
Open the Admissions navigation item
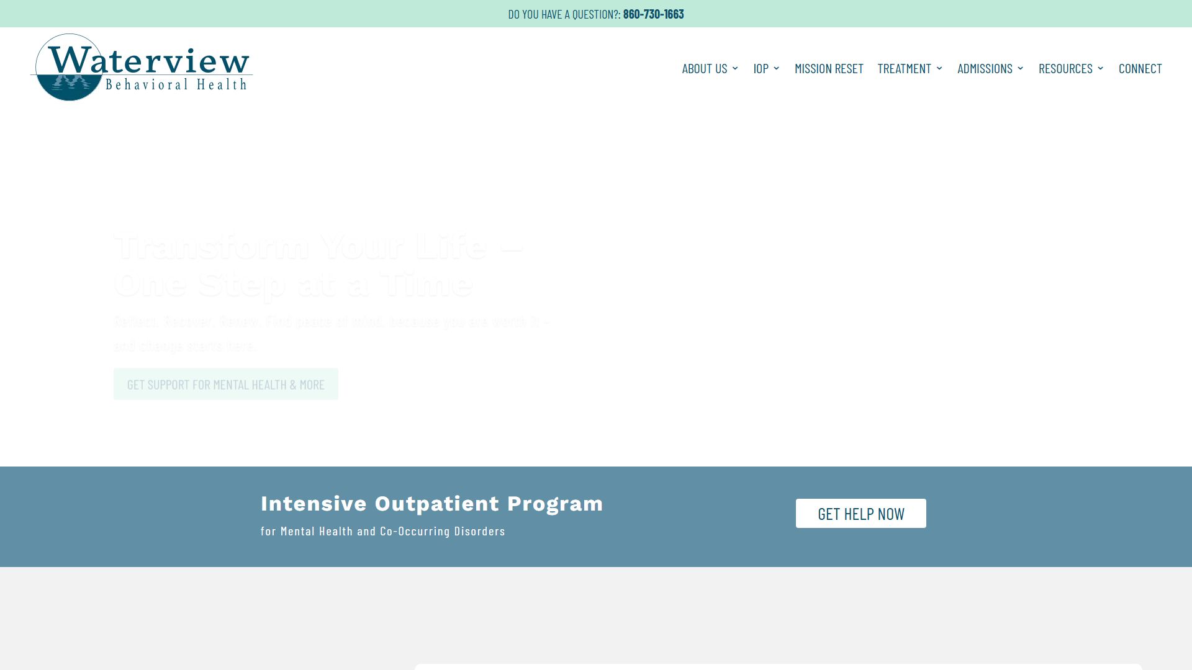(985, 68)
